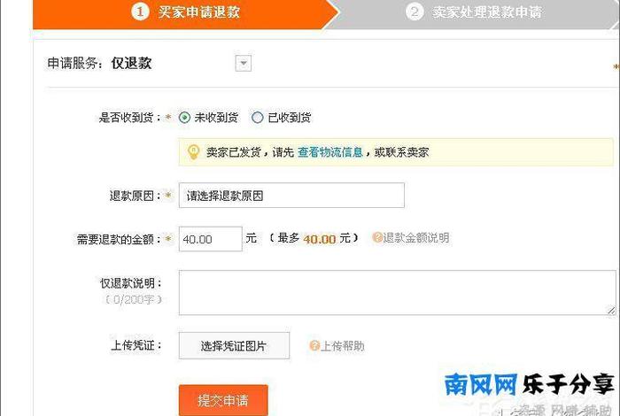Open the 查看物流信息 link
The width and height of the screenshot is (620, 416).
[330, 152]
